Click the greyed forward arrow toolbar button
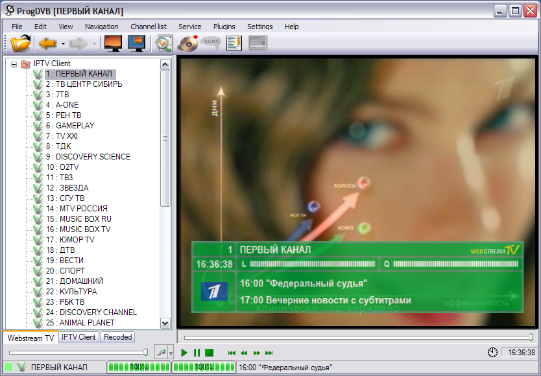The height and width of the screenshot is (376, 541). (78, 43)
